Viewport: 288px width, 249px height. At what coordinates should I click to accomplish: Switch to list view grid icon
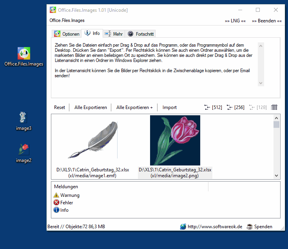pos(274,107)
